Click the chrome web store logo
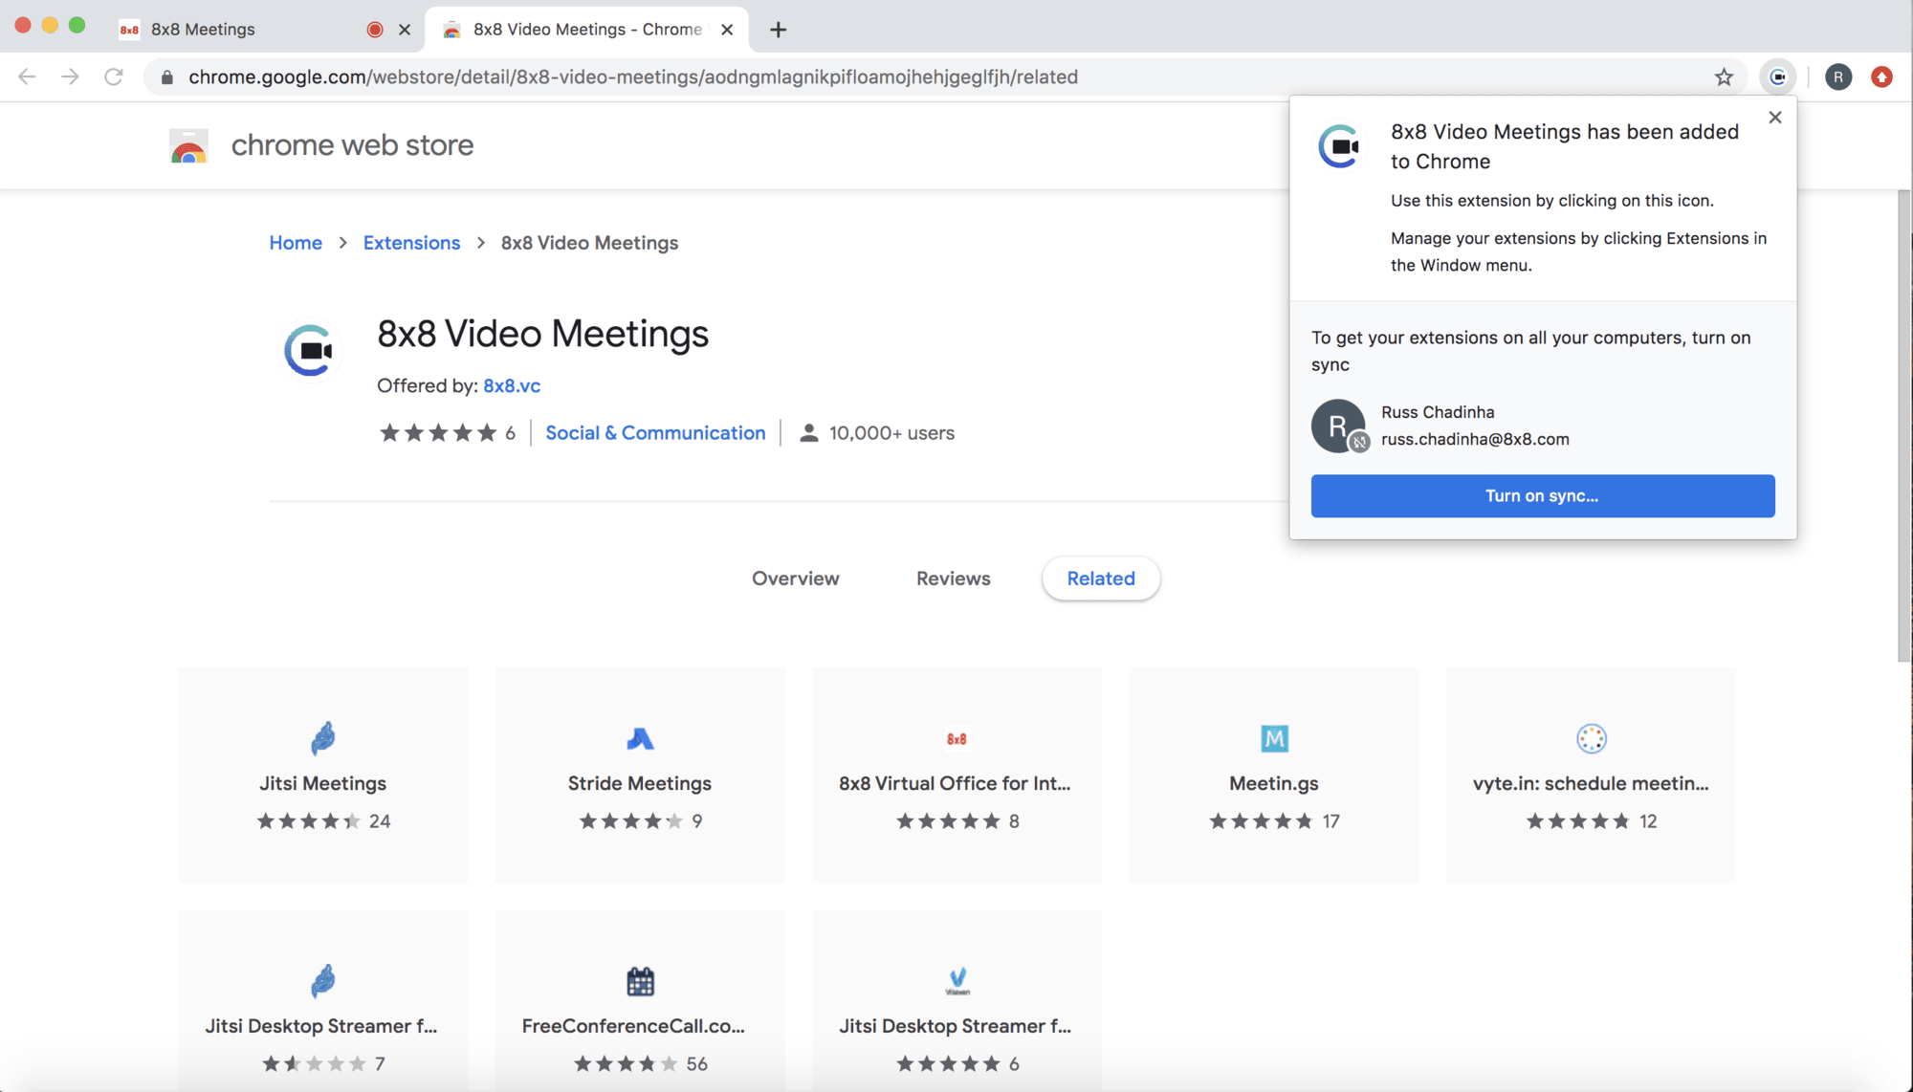Viewport: 1913px width, 1092px height. (x=188, y=145)
